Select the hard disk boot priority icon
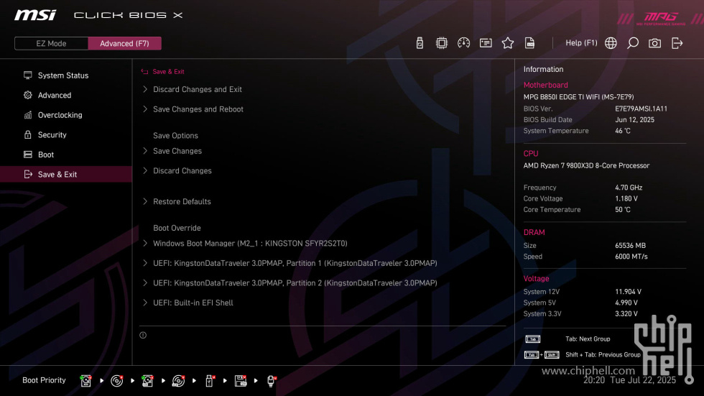Viewport: 704px width, 396px height. (x=85, y=381)
